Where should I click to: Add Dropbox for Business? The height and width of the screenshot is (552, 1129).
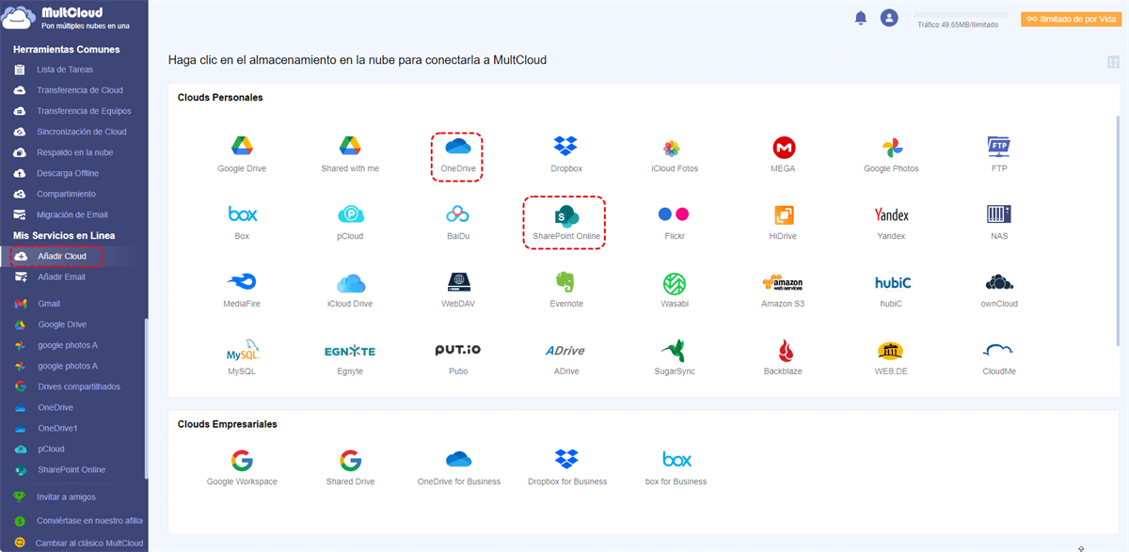[x=565, y=459]
